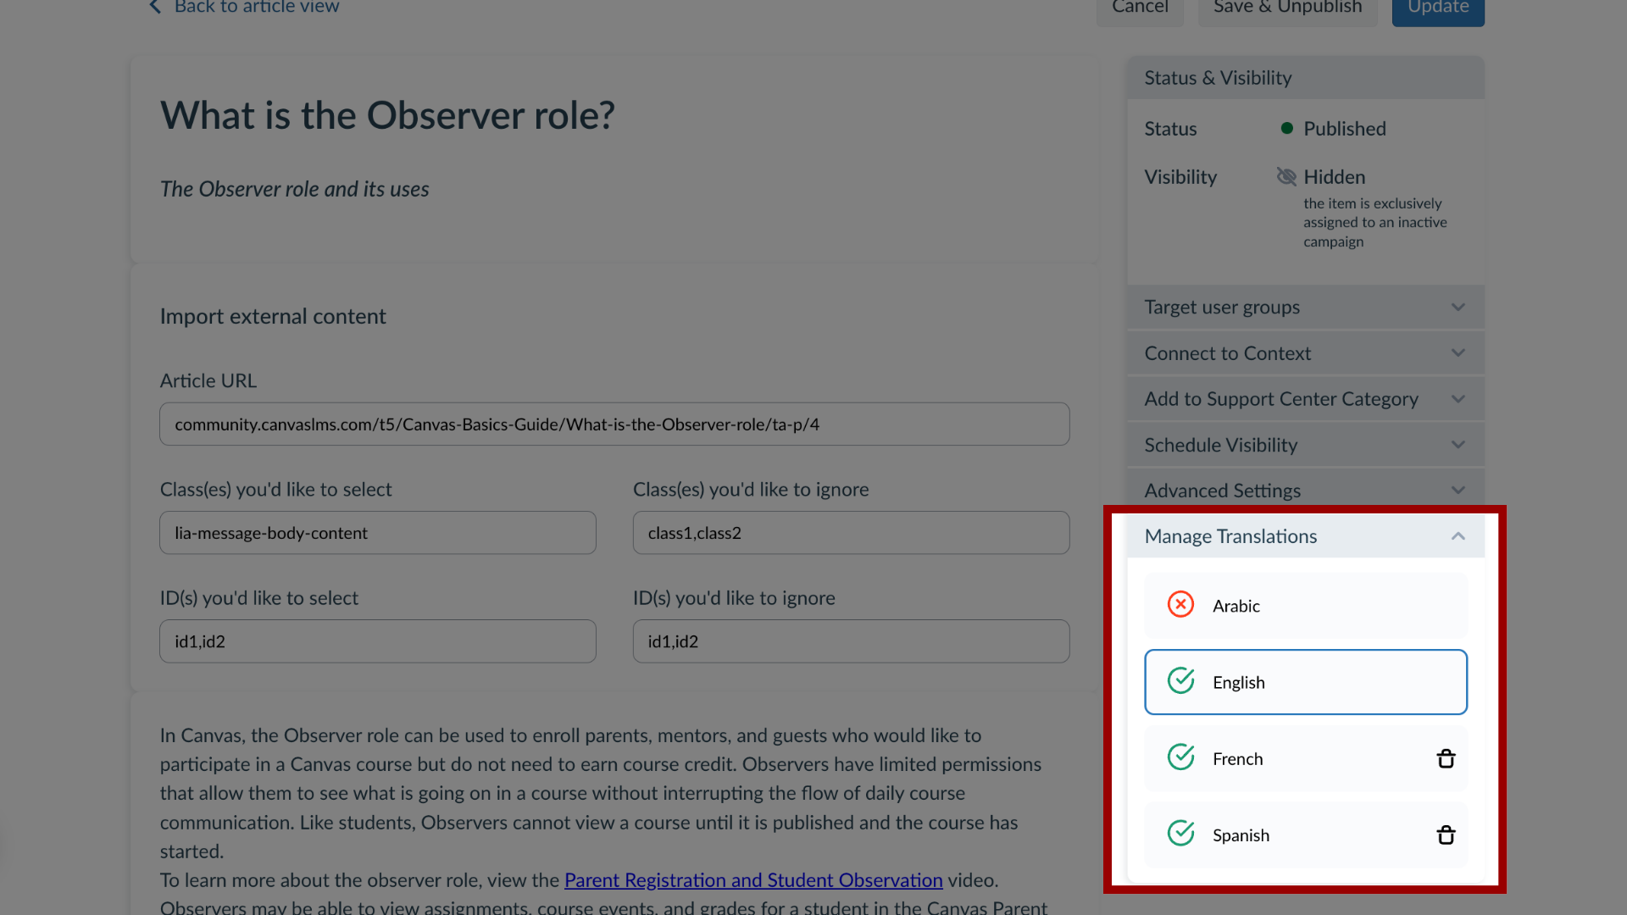The image size is (1627, 915).
Task: Click the inactive campaign note text
Action: coord(1374,222)
